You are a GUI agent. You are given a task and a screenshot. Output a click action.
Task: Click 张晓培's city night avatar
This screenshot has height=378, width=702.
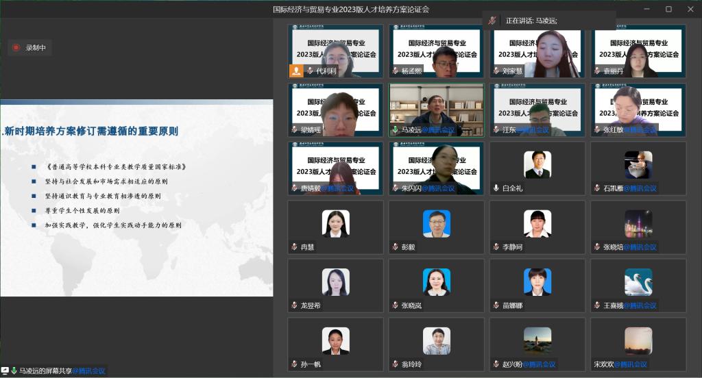point(638,223)
